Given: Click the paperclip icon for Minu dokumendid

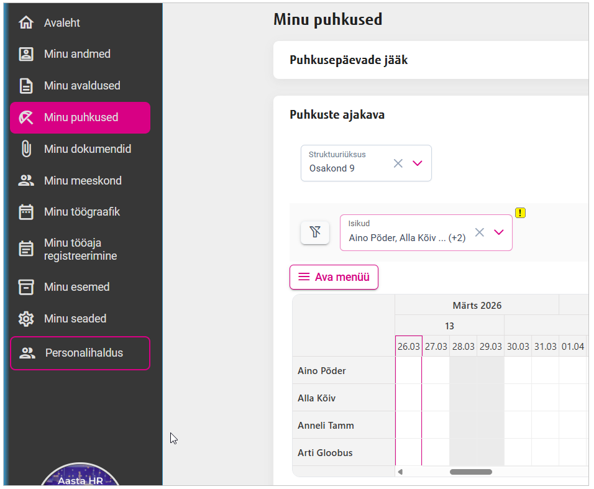Looking at the screenshot, I should [25, 149].
